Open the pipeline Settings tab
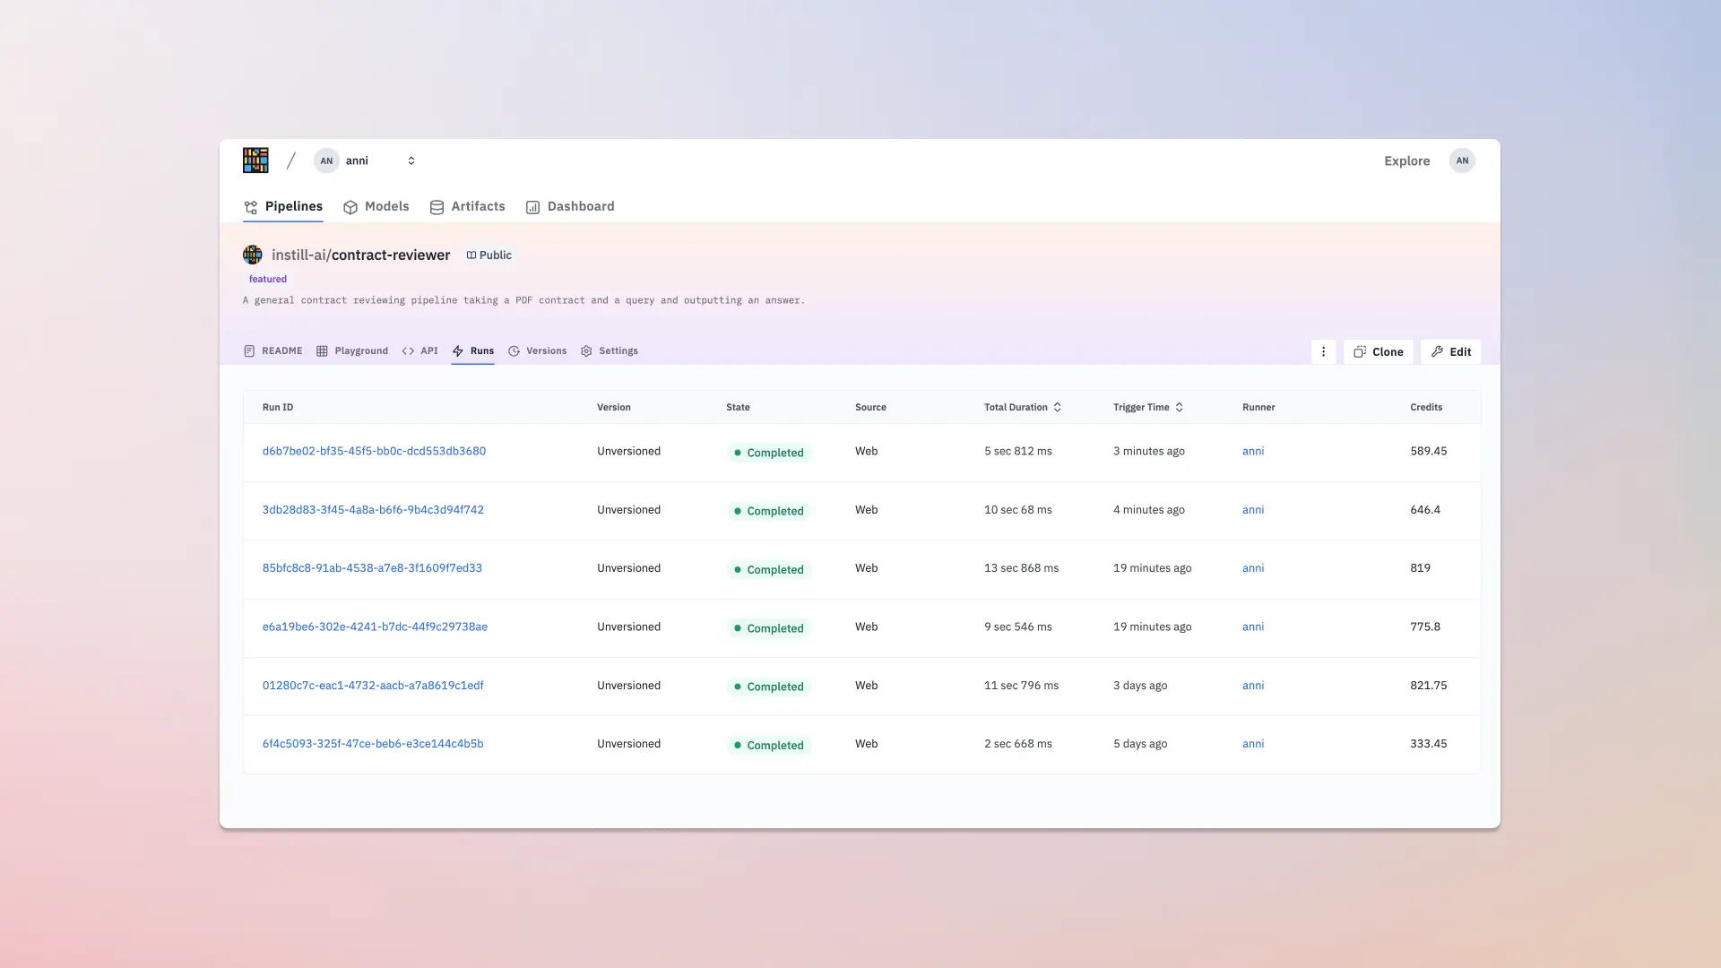1721x968 pixels. 610,351
